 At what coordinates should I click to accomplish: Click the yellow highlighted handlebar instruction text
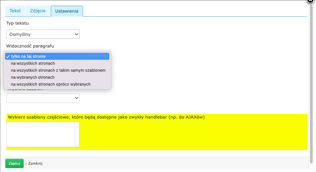point(106,117)
